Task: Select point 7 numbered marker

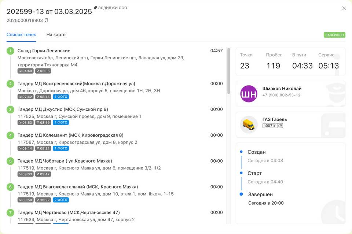Action: click(x=10, y=213)
